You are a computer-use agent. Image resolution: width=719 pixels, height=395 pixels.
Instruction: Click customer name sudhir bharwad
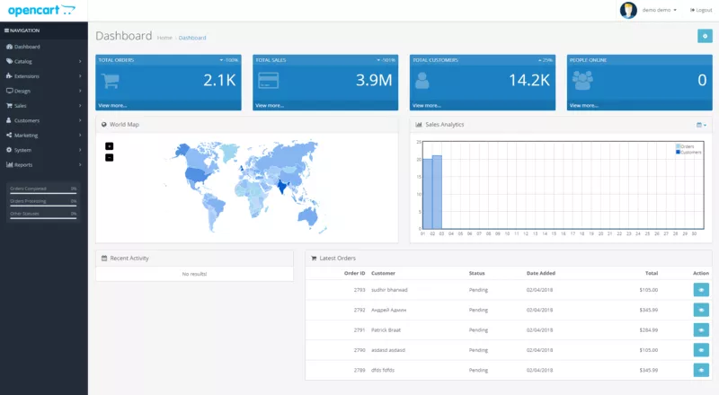point(389,290)
